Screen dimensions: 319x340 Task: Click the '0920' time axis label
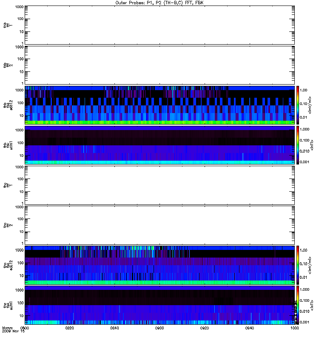(205, 328)
